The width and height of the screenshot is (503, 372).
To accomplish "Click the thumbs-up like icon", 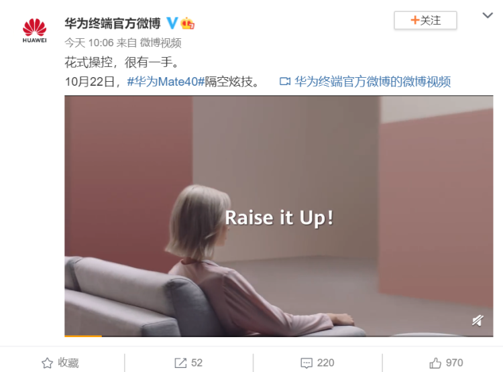I will tap(435, 363).
